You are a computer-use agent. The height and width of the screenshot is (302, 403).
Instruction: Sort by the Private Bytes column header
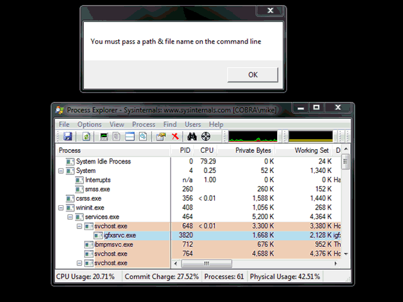click(x=246, y=150)
